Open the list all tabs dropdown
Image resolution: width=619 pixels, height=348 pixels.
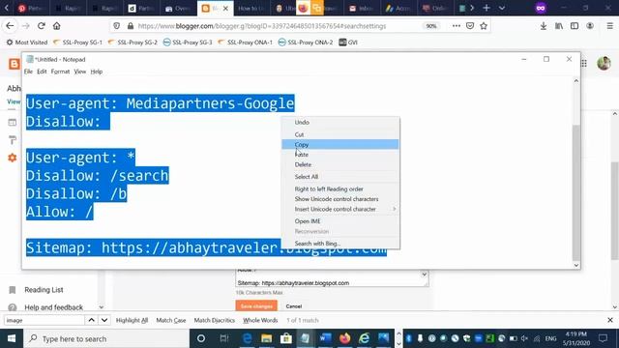point(502,8)
